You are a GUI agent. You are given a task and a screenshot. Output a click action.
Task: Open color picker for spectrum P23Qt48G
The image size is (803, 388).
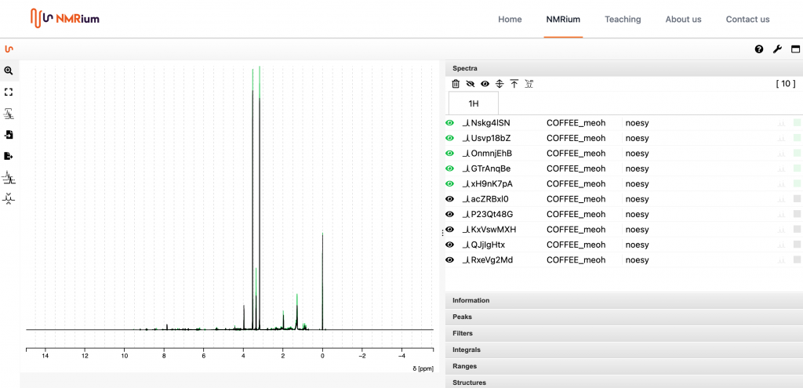[797, 214]
